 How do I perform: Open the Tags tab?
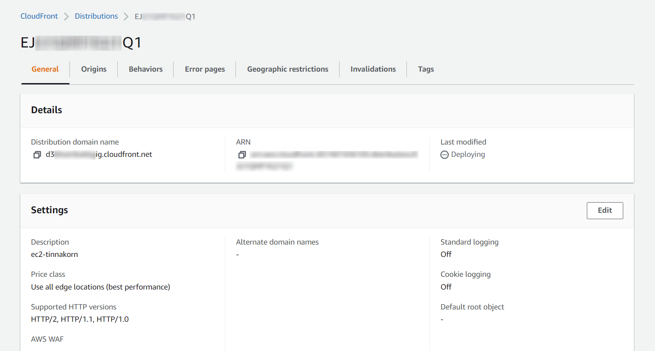point(426,69)
